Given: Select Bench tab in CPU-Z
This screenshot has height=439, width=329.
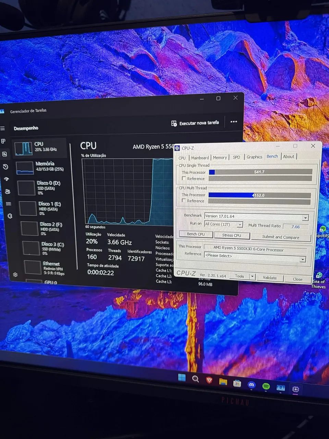Looking at the screenshot, I should tap(272, 156).
